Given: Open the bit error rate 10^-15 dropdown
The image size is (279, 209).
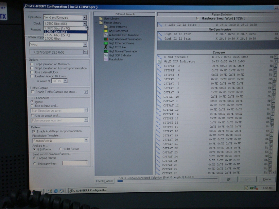Looking at the screenshot, I should pos(65,81).
